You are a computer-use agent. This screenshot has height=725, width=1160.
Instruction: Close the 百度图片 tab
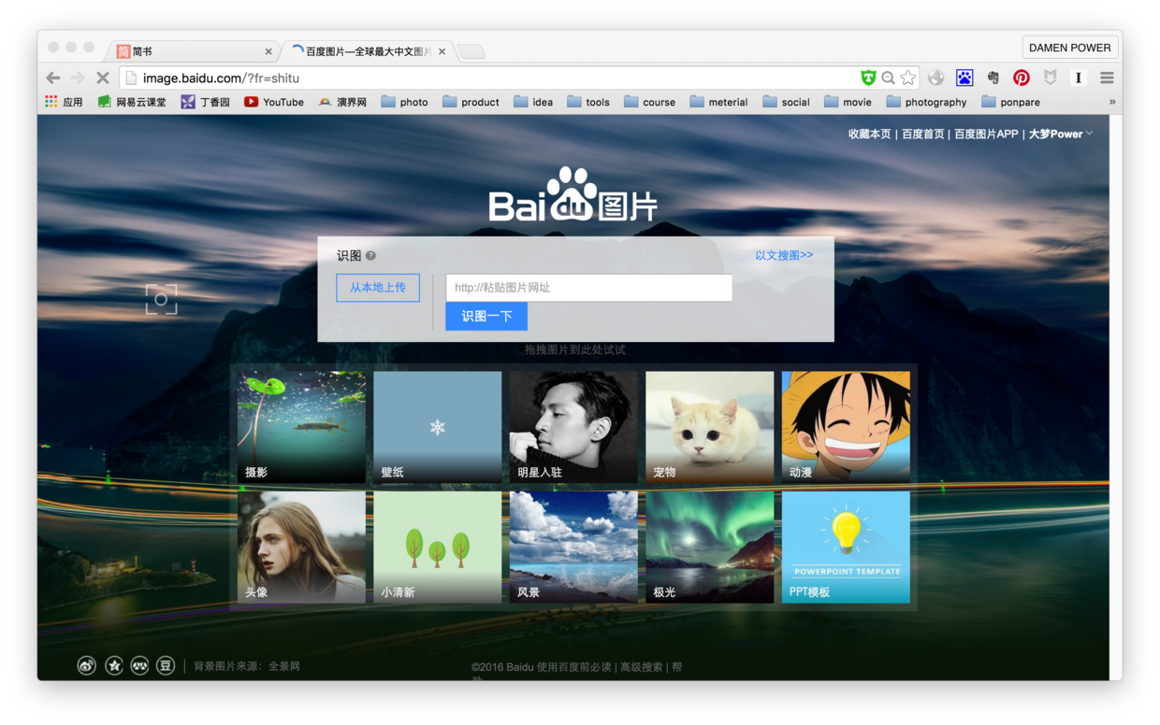[x=442, y=52]
